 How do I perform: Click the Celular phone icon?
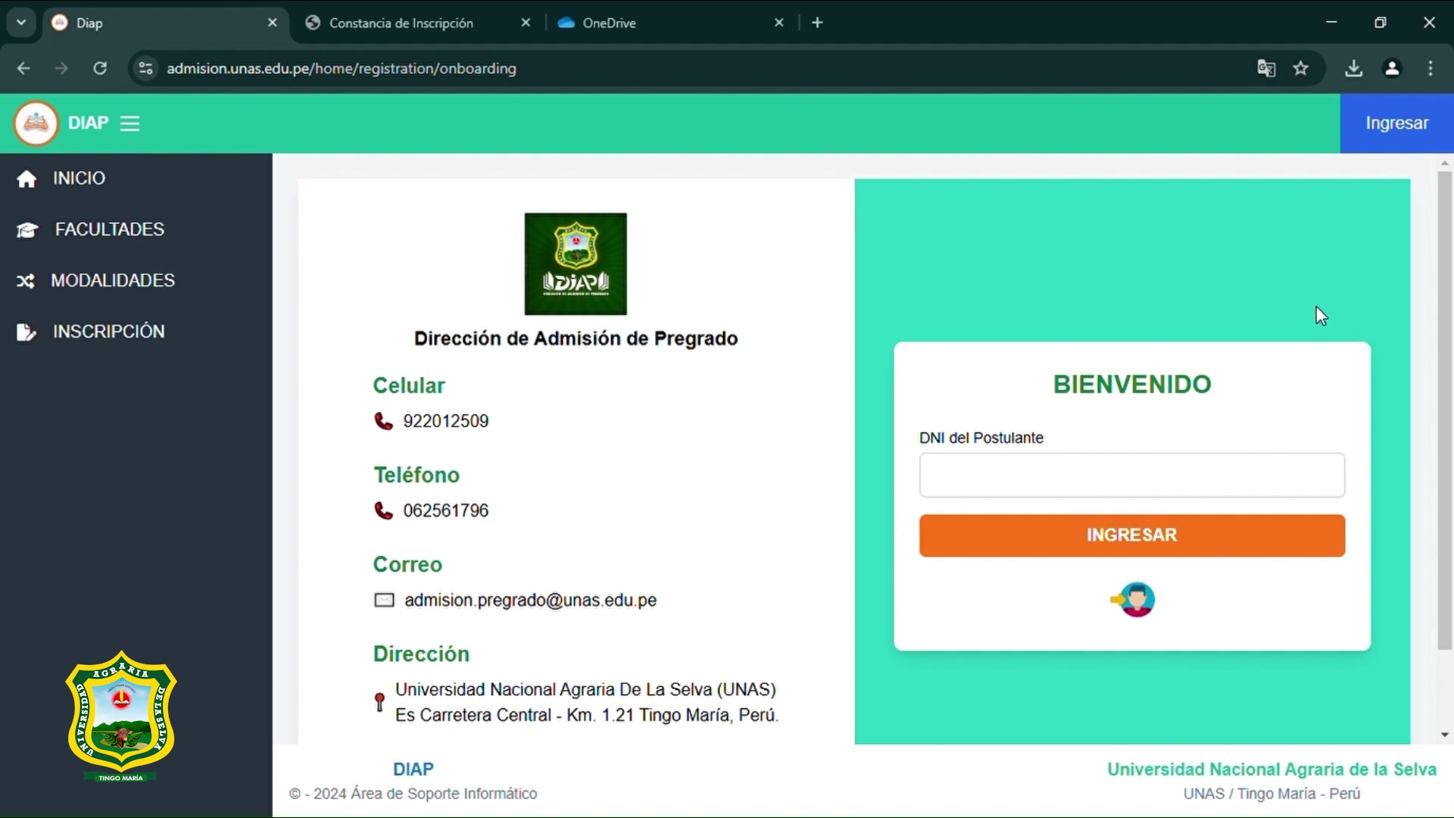coord(383,421)
